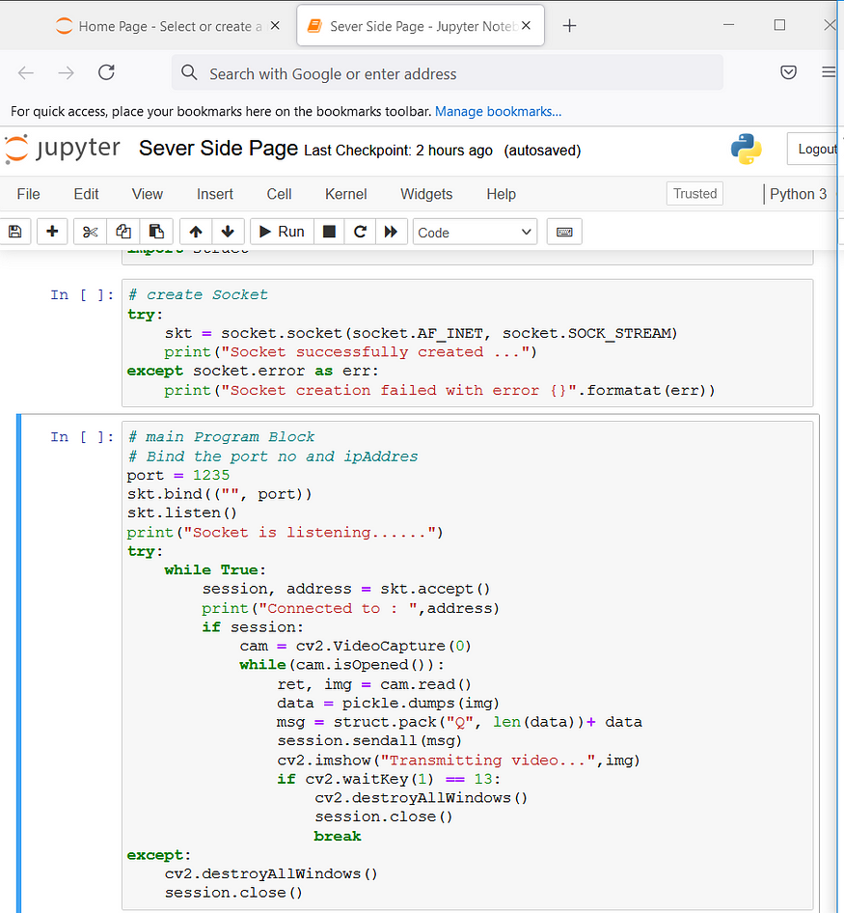Click the 'session.sendall(msg)' line

(x=369, y=740)
